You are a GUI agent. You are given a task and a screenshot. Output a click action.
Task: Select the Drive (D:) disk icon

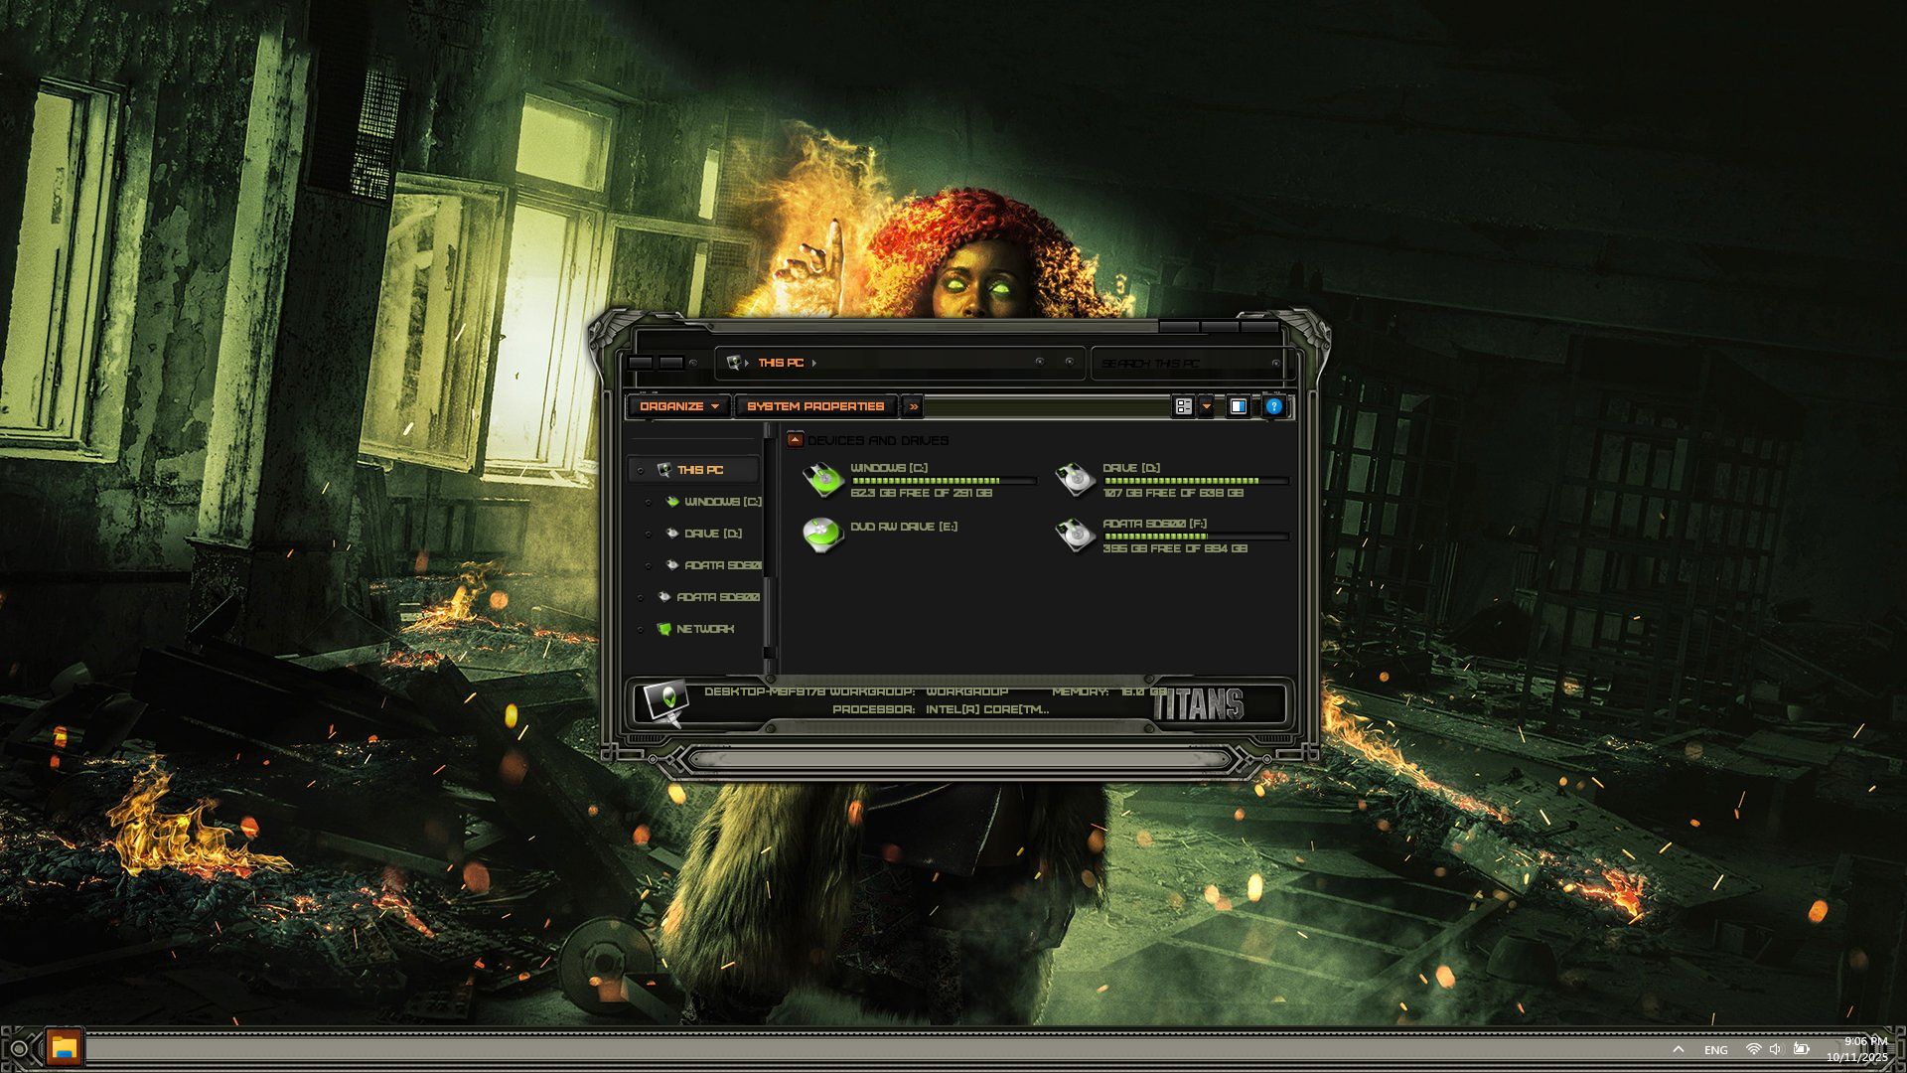click(1075, 480)
